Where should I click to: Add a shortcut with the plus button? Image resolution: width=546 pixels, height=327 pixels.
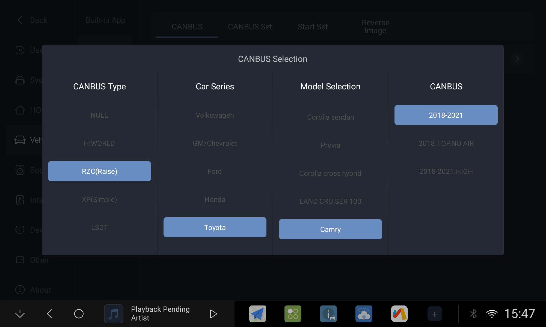coord(435,314)
